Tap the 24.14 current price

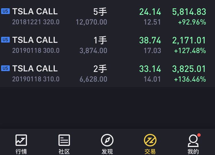click(x=150, y=12)
